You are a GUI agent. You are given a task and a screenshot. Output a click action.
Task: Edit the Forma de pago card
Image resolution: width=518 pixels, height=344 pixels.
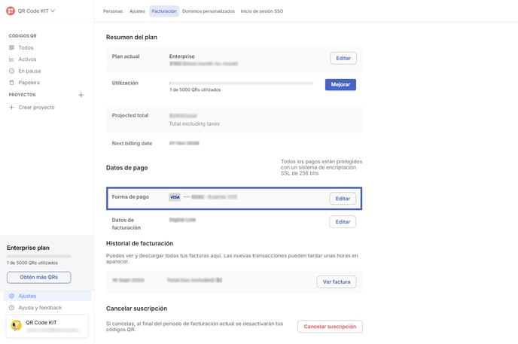[343, 199]
